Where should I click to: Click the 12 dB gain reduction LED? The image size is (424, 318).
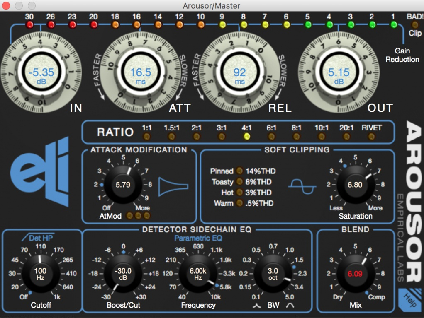click(x=179, y=25)
